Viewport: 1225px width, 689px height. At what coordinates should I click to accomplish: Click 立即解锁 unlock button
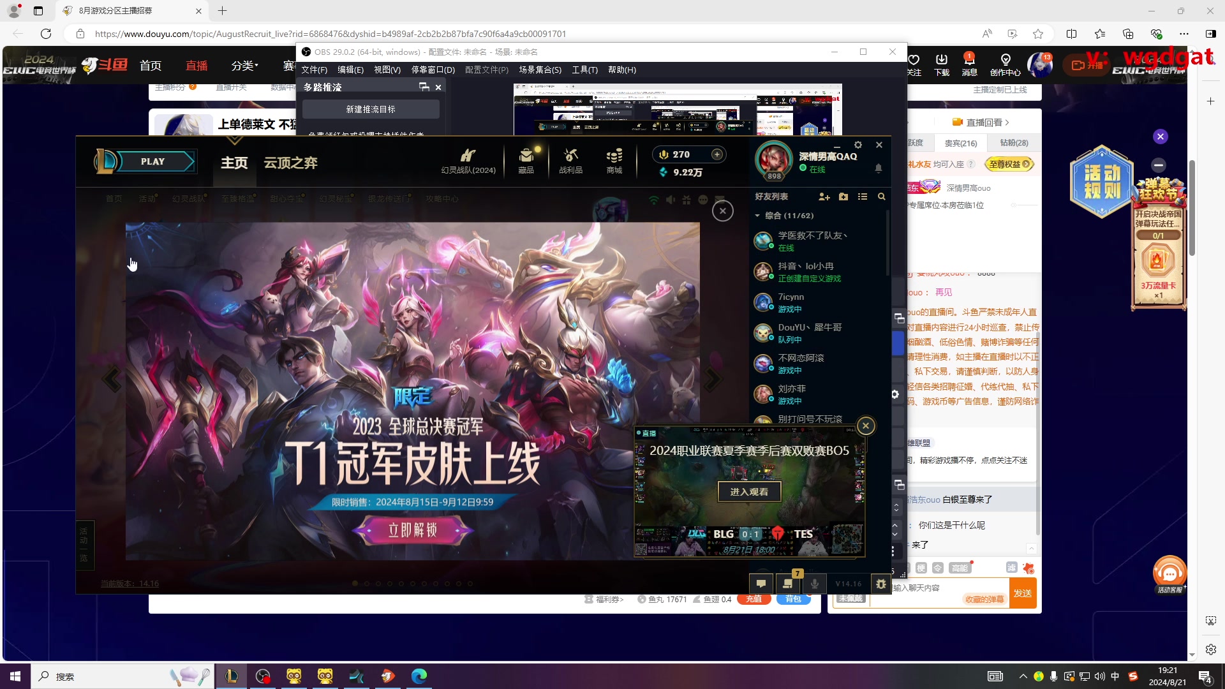pos(413,530)
